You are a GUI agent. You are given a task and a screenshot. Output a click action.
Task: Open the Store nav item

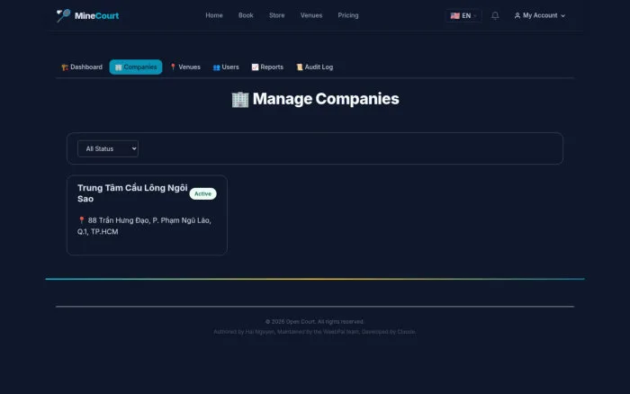[277, 15]
